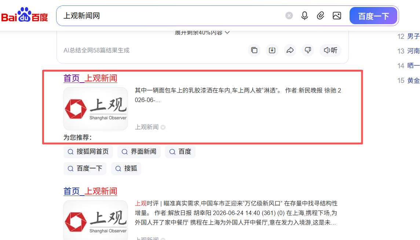Image resolution: width=420 pixels, height=240 pixels.
Task: Click second result snippet starting 上观时评
Action: pos(236,213)
